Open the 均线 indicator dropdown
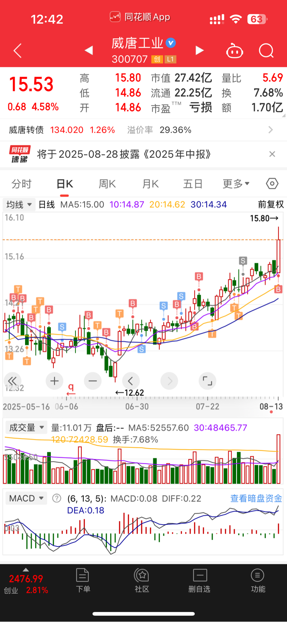The width and height of the screenshot is (287, 622). pyautogui.click(x=19, y=205)
